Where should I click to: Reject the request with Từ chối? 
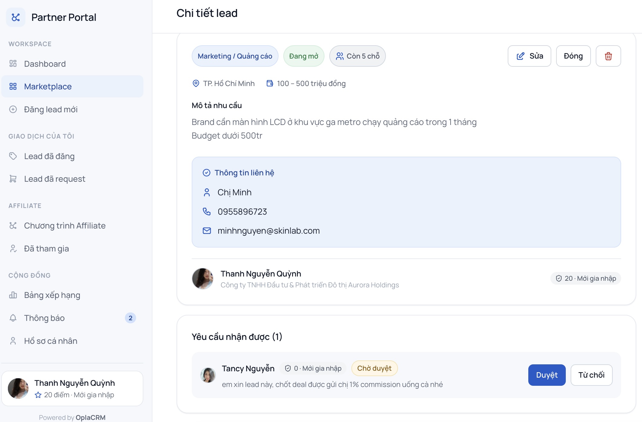pos(591,375)
